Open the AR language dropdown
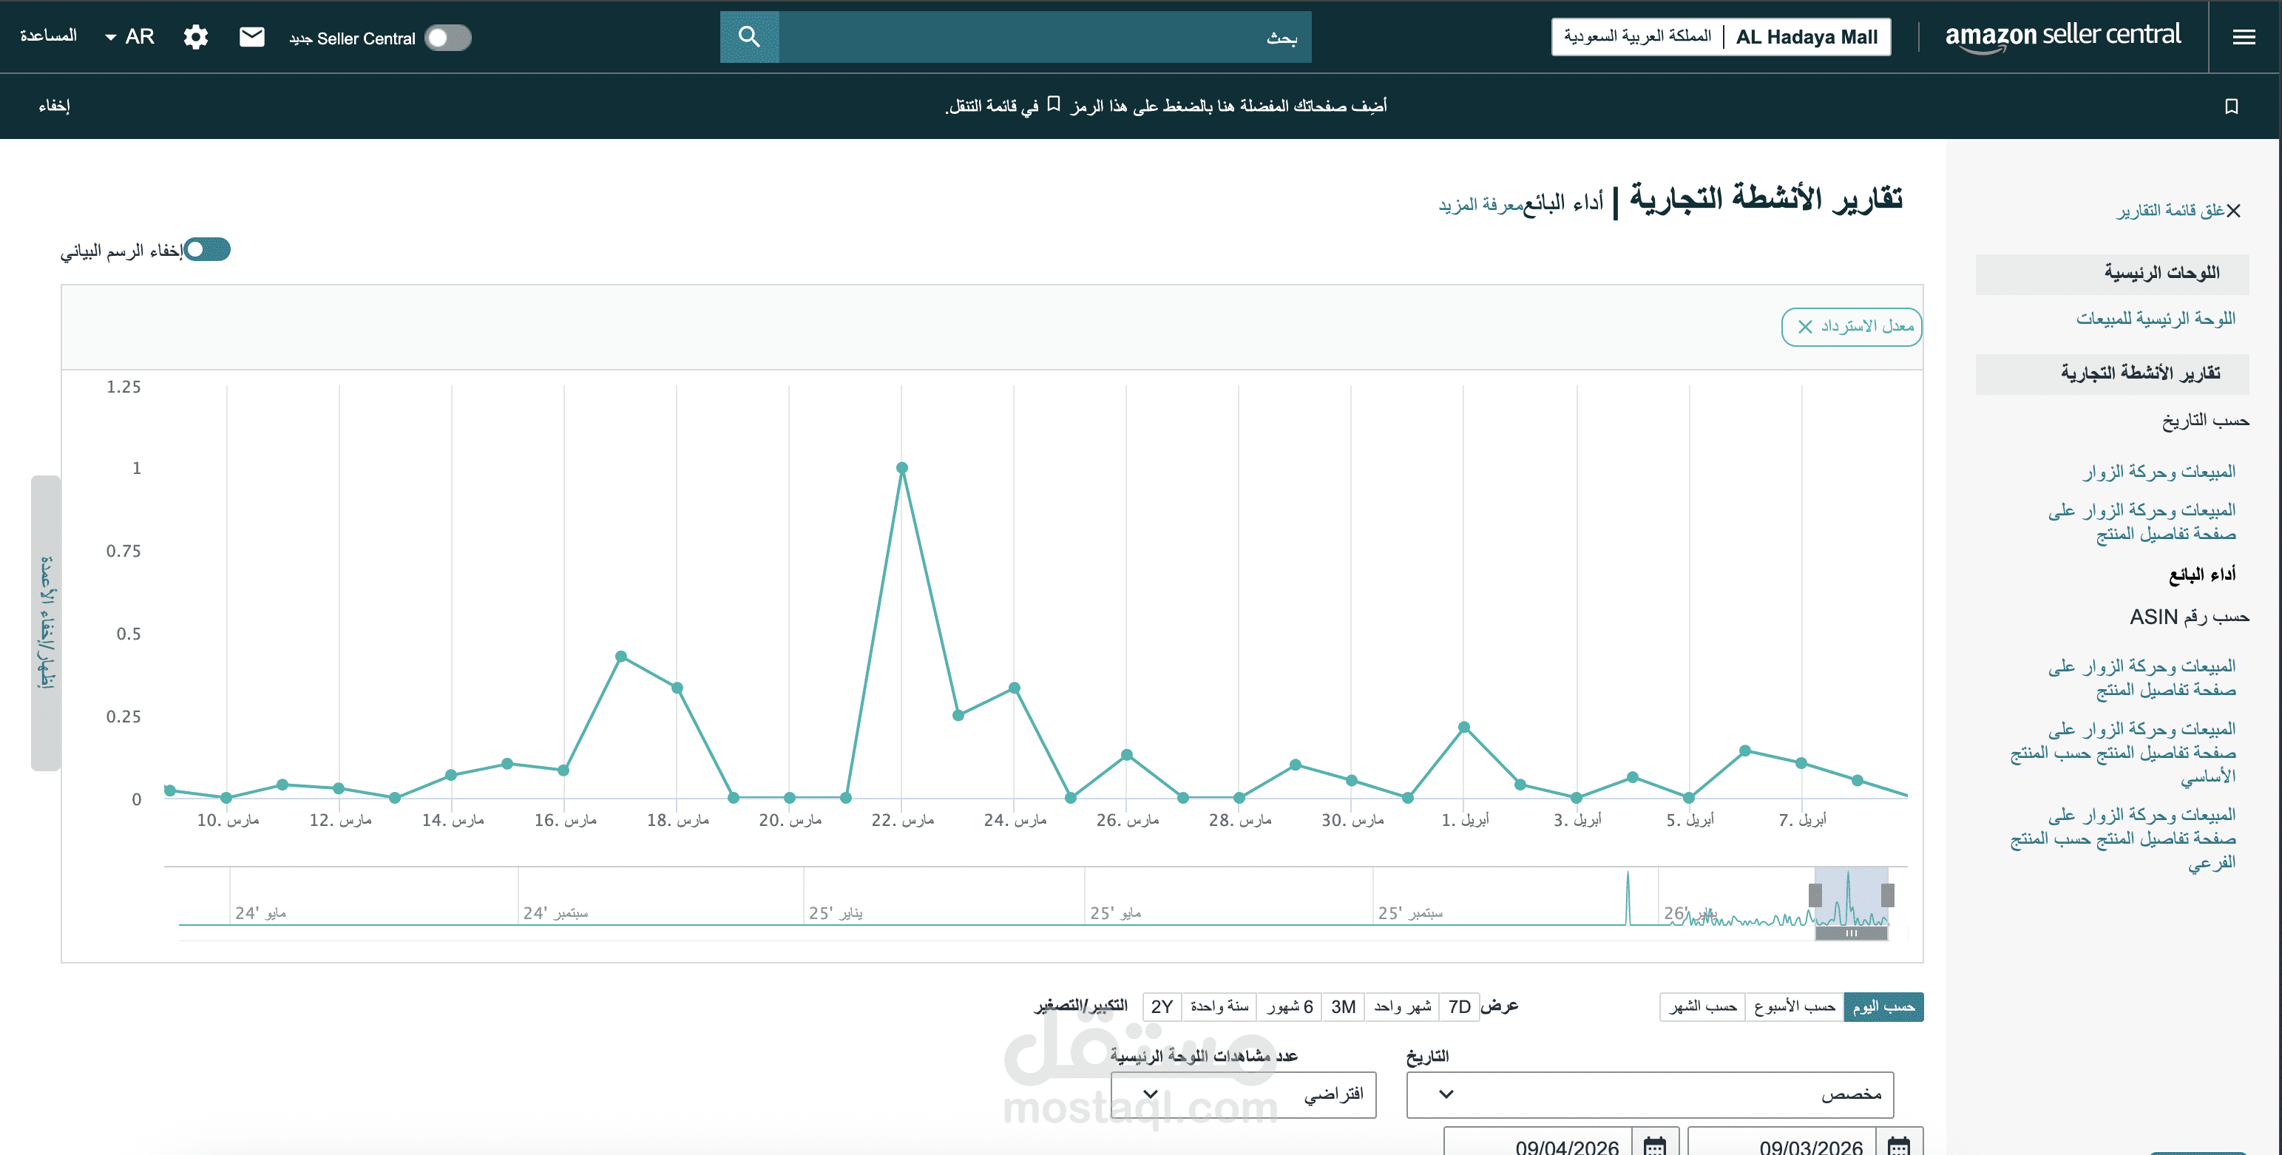The width and height of the screenshot is (2282, 1155). tap(129, 36)
